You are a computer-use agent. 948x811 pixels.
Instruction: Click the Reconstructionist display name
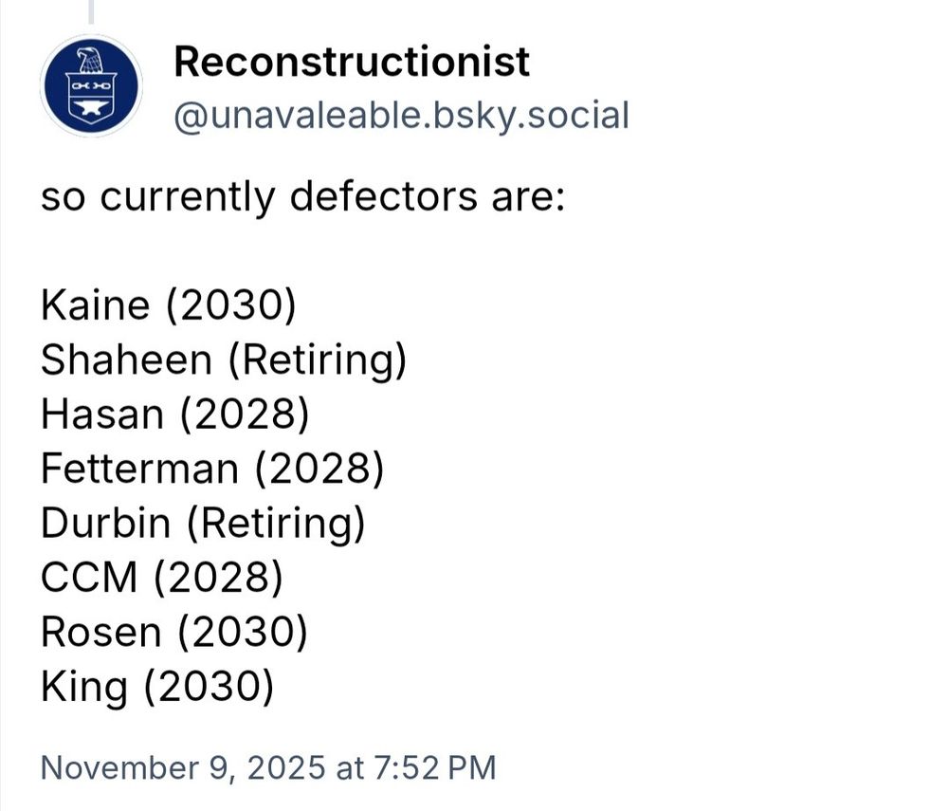(x=352, y=63)
